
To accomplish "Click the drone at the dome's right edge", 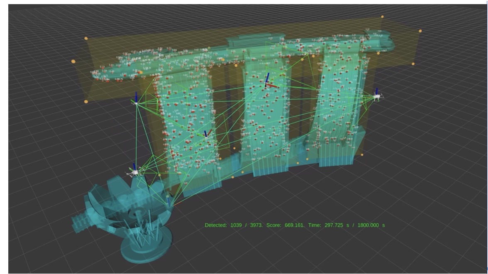I will (168, 202).
